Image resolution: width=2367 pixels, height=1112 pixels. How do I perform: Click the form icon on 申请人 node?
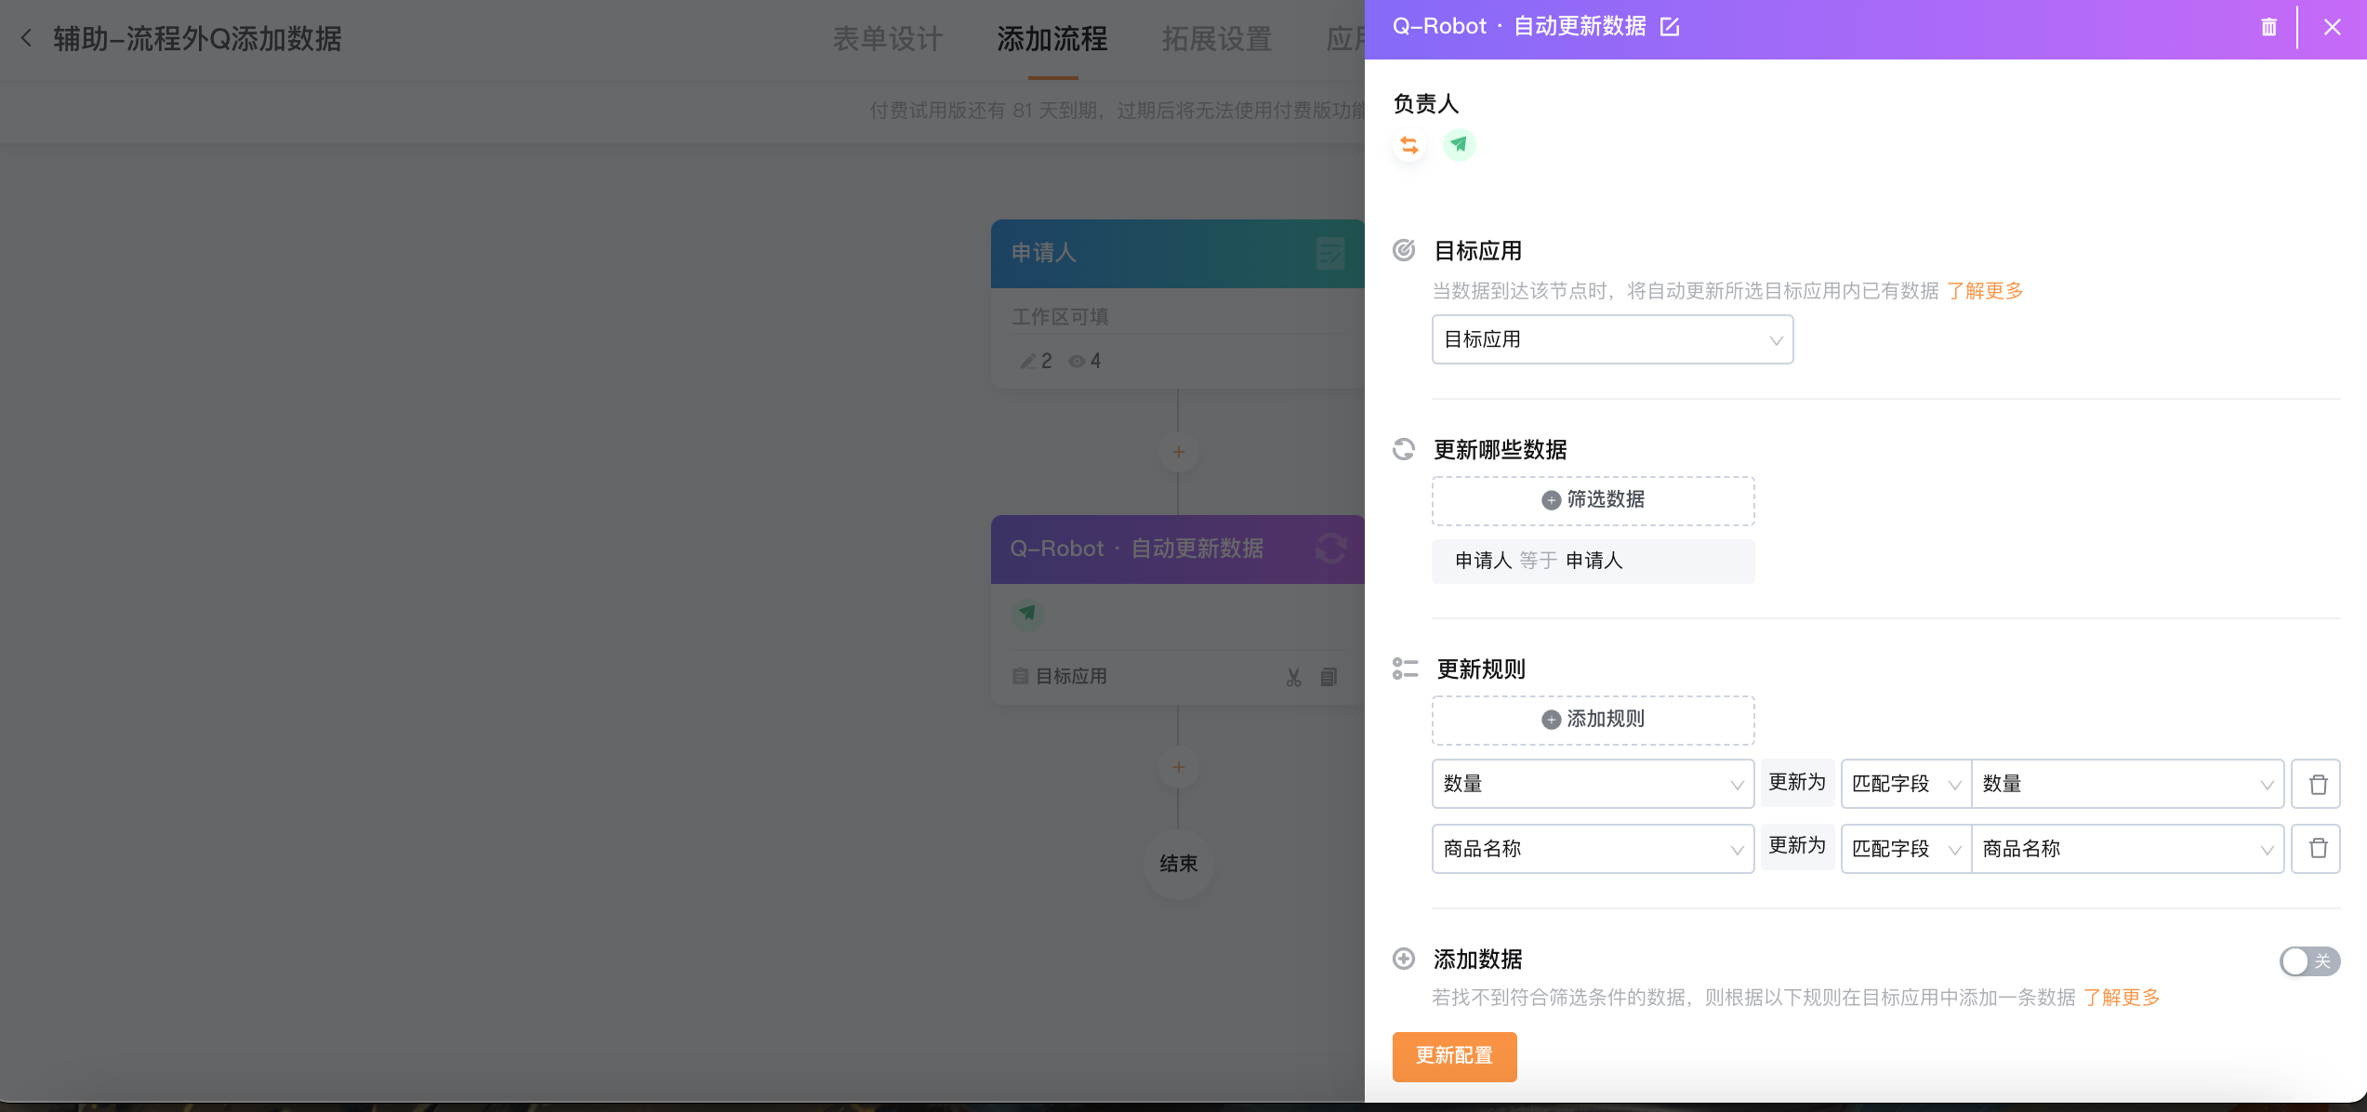tap(1330, 253)
